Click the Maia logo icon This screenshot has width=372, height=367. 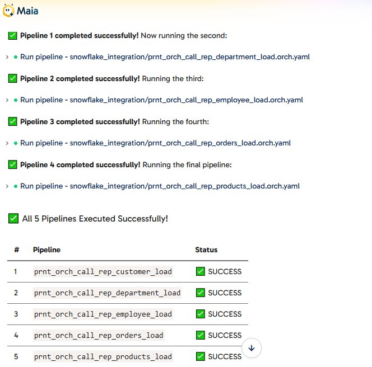tap(8, 11)
